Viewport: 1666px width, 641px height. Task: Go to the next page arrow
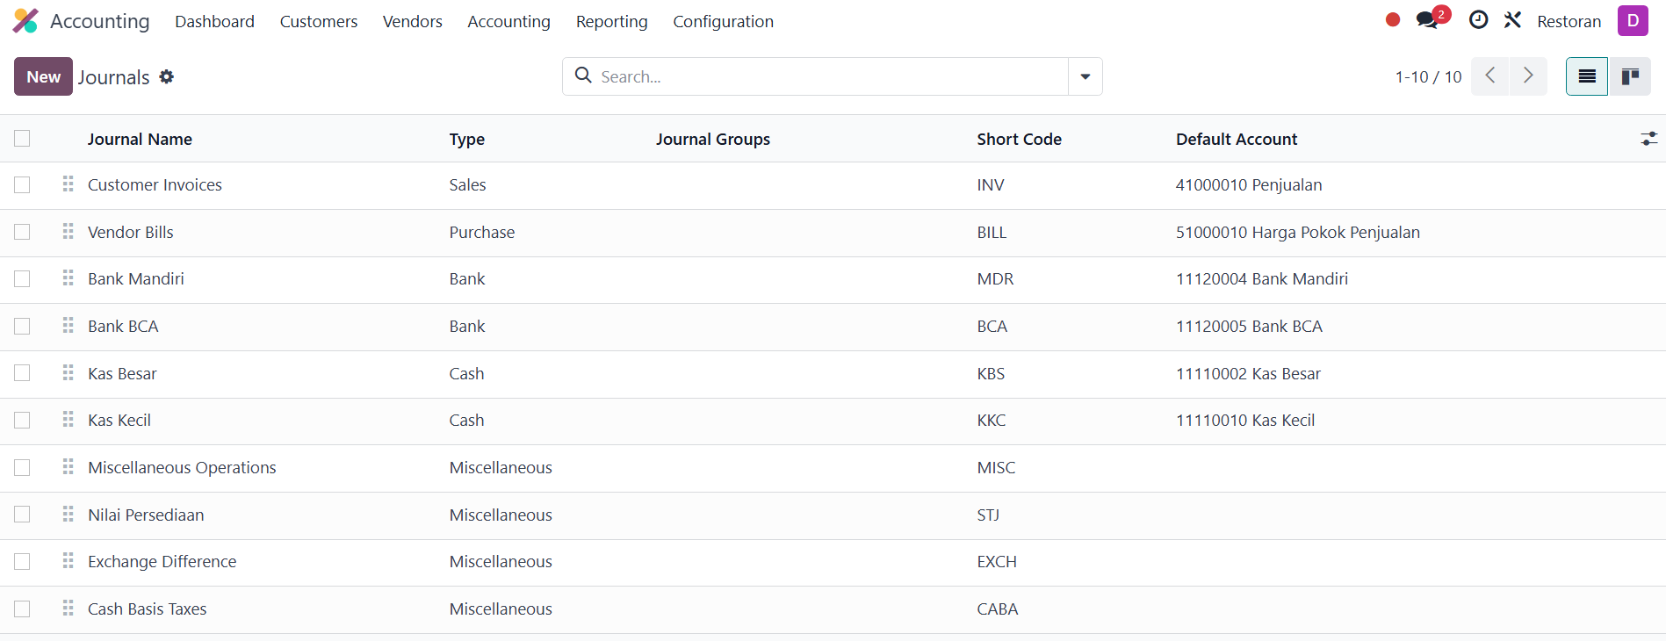pyautogui.click(x=1528, y=76)
